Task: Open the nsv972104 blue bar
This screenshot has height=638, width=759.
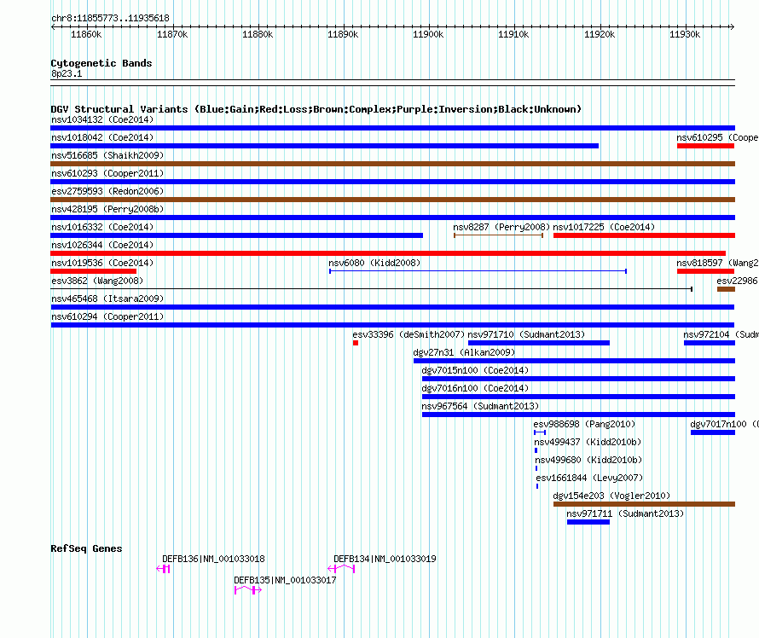Action: [x=710, y=343]
